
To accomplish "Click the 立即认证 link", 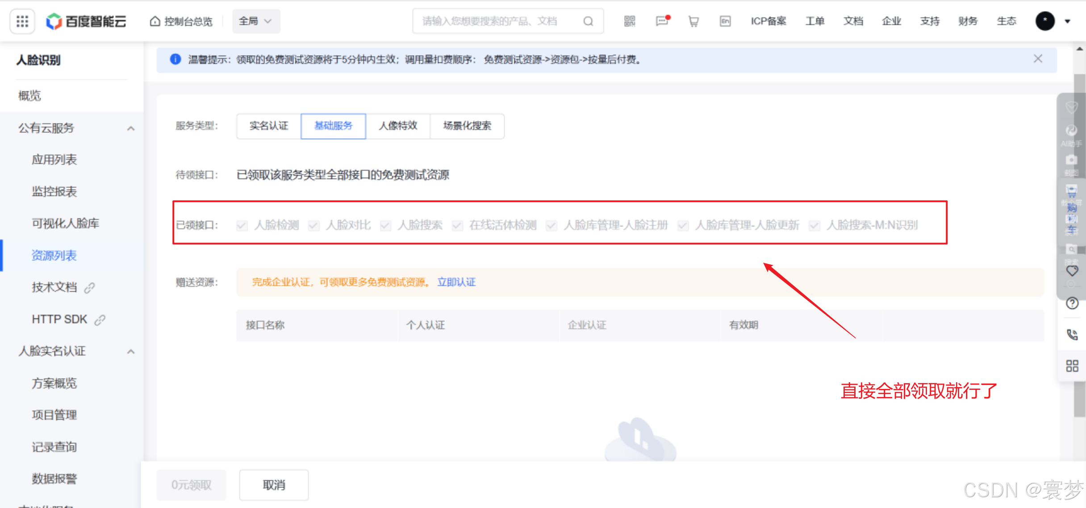I will click(456, 282).
